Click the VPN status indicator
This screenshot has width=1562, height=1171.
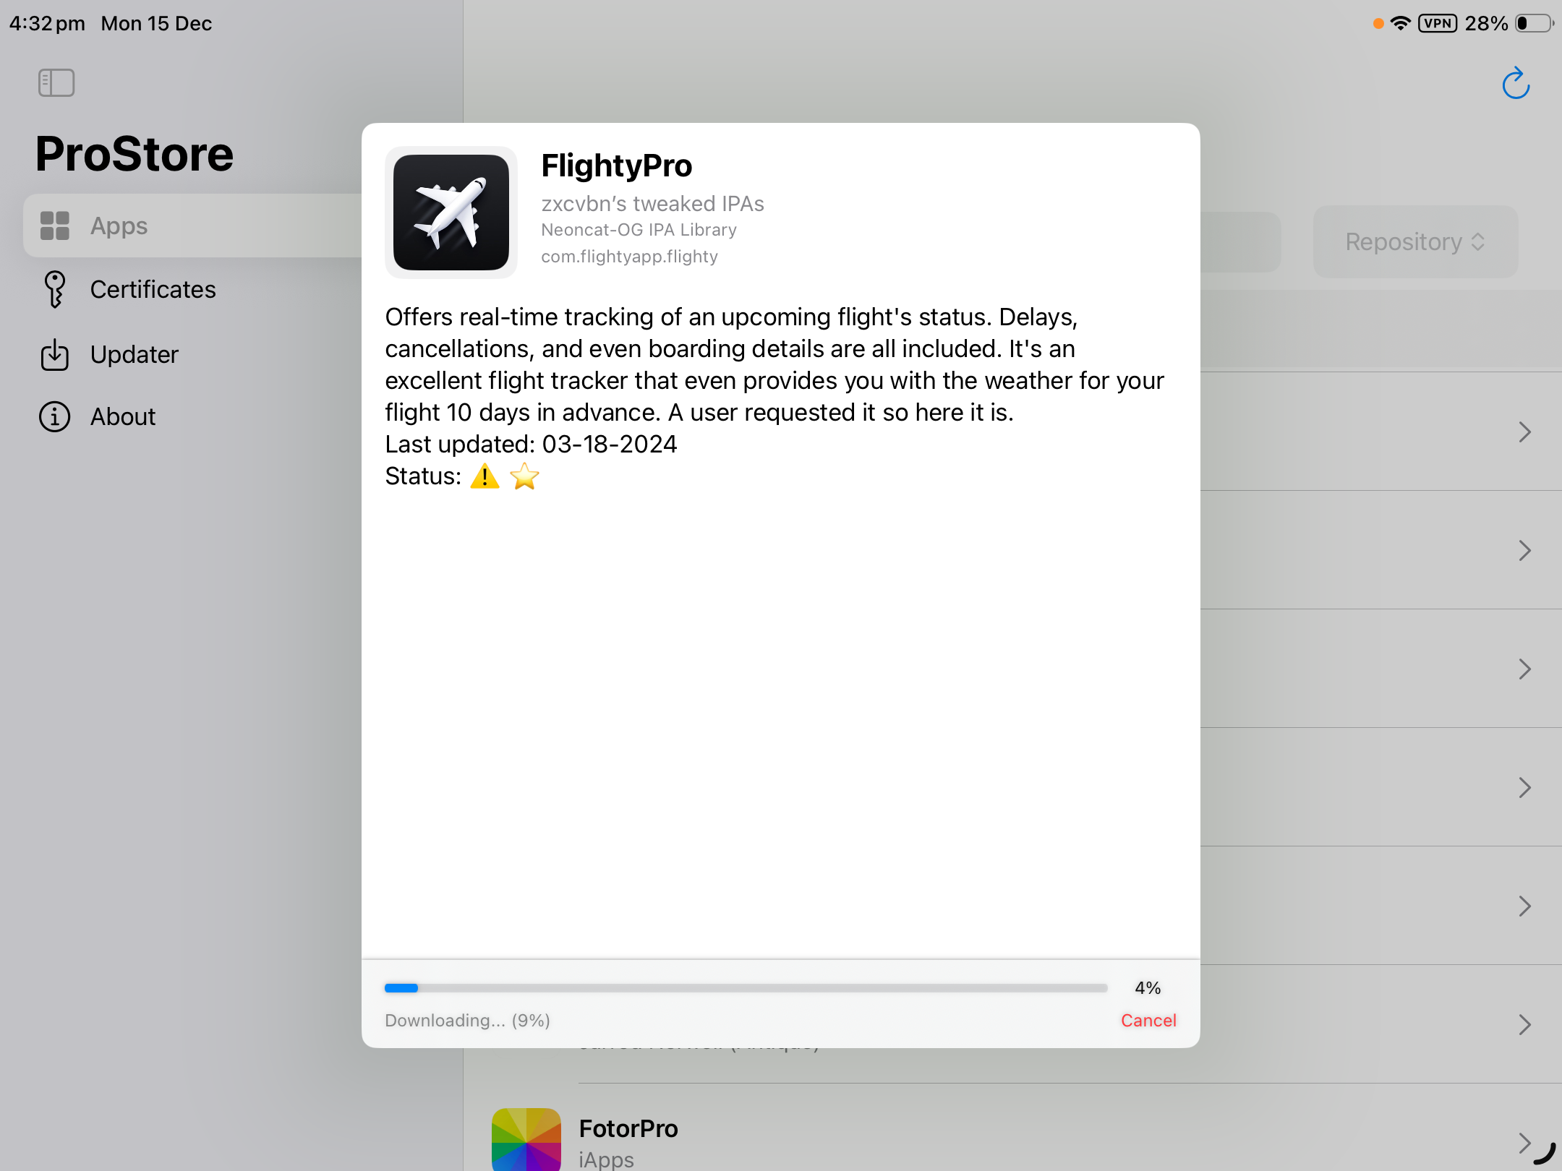click(x=1437, y=23)
